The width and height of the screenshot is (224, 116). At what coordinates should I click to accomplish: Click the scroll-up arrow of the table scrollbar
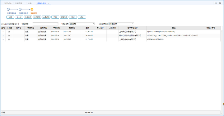(x=222, y=31)
